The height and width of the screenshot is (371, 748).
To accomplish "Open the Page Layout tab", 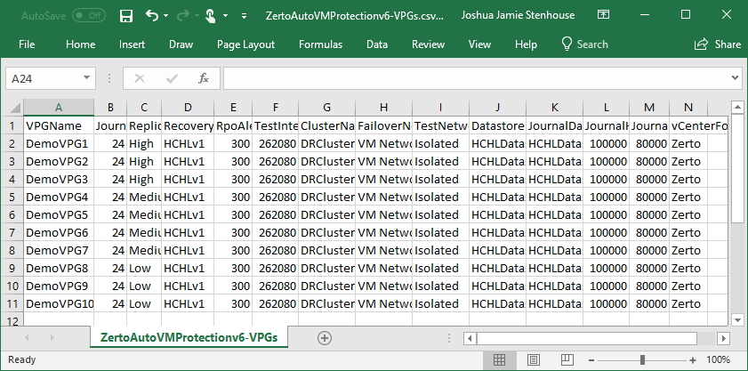I will click(x=245, y=44).
